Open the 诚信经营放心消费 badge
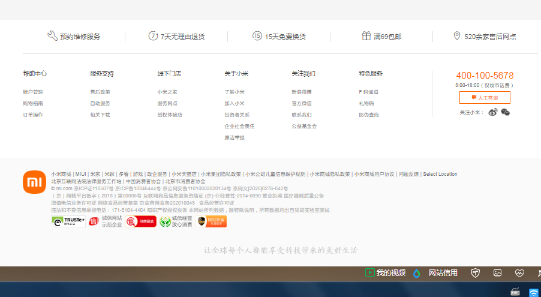The width and height of the screenshot is (541, 297). [176, 221]
